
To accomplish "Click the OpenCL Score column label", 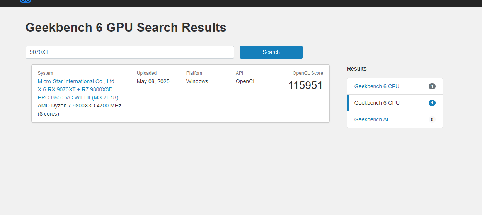I will coord(308,73).
